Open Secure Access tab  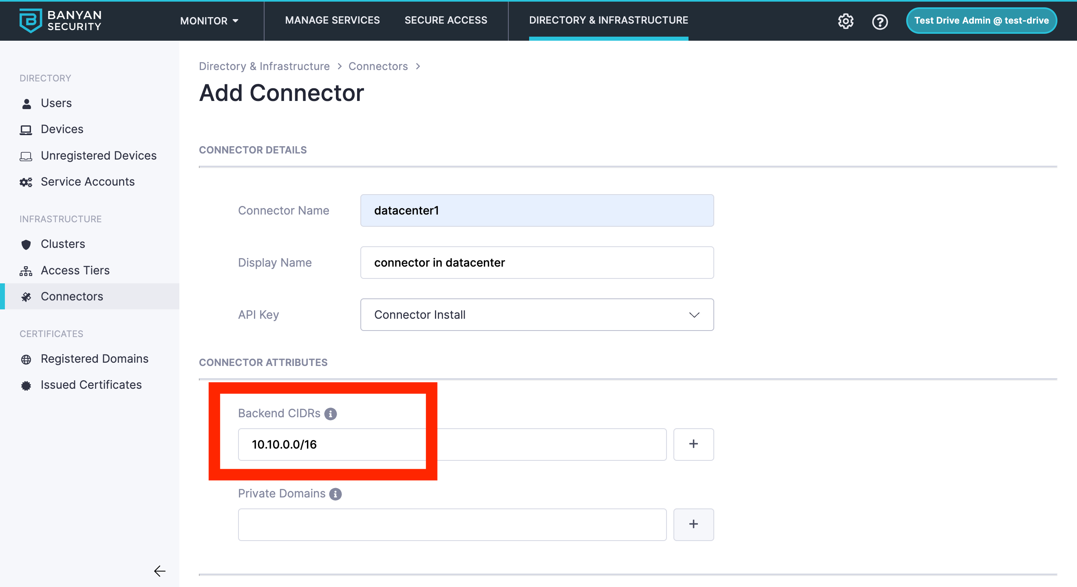pos(446,20)
